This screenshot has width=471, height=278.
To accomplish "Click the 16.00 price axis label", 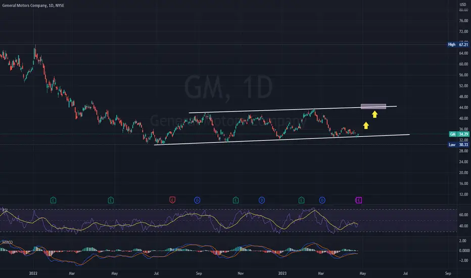I will pos(463,183).
